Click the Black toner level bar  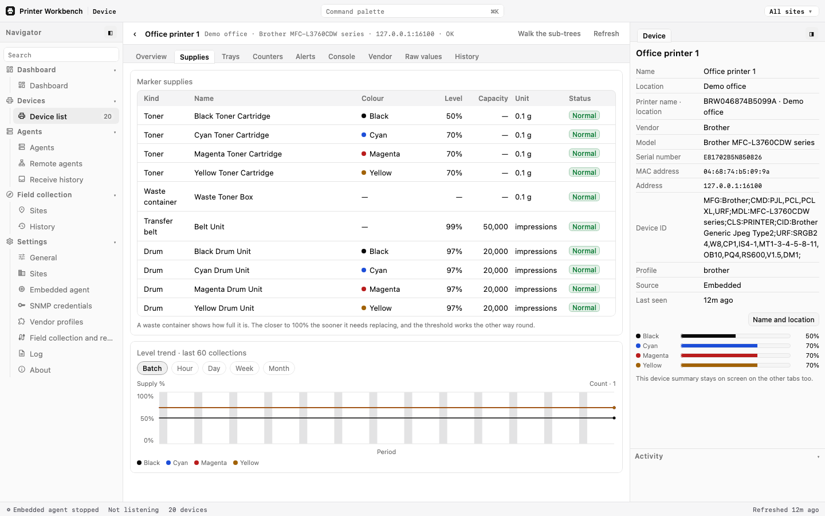(x=736, y=336)
